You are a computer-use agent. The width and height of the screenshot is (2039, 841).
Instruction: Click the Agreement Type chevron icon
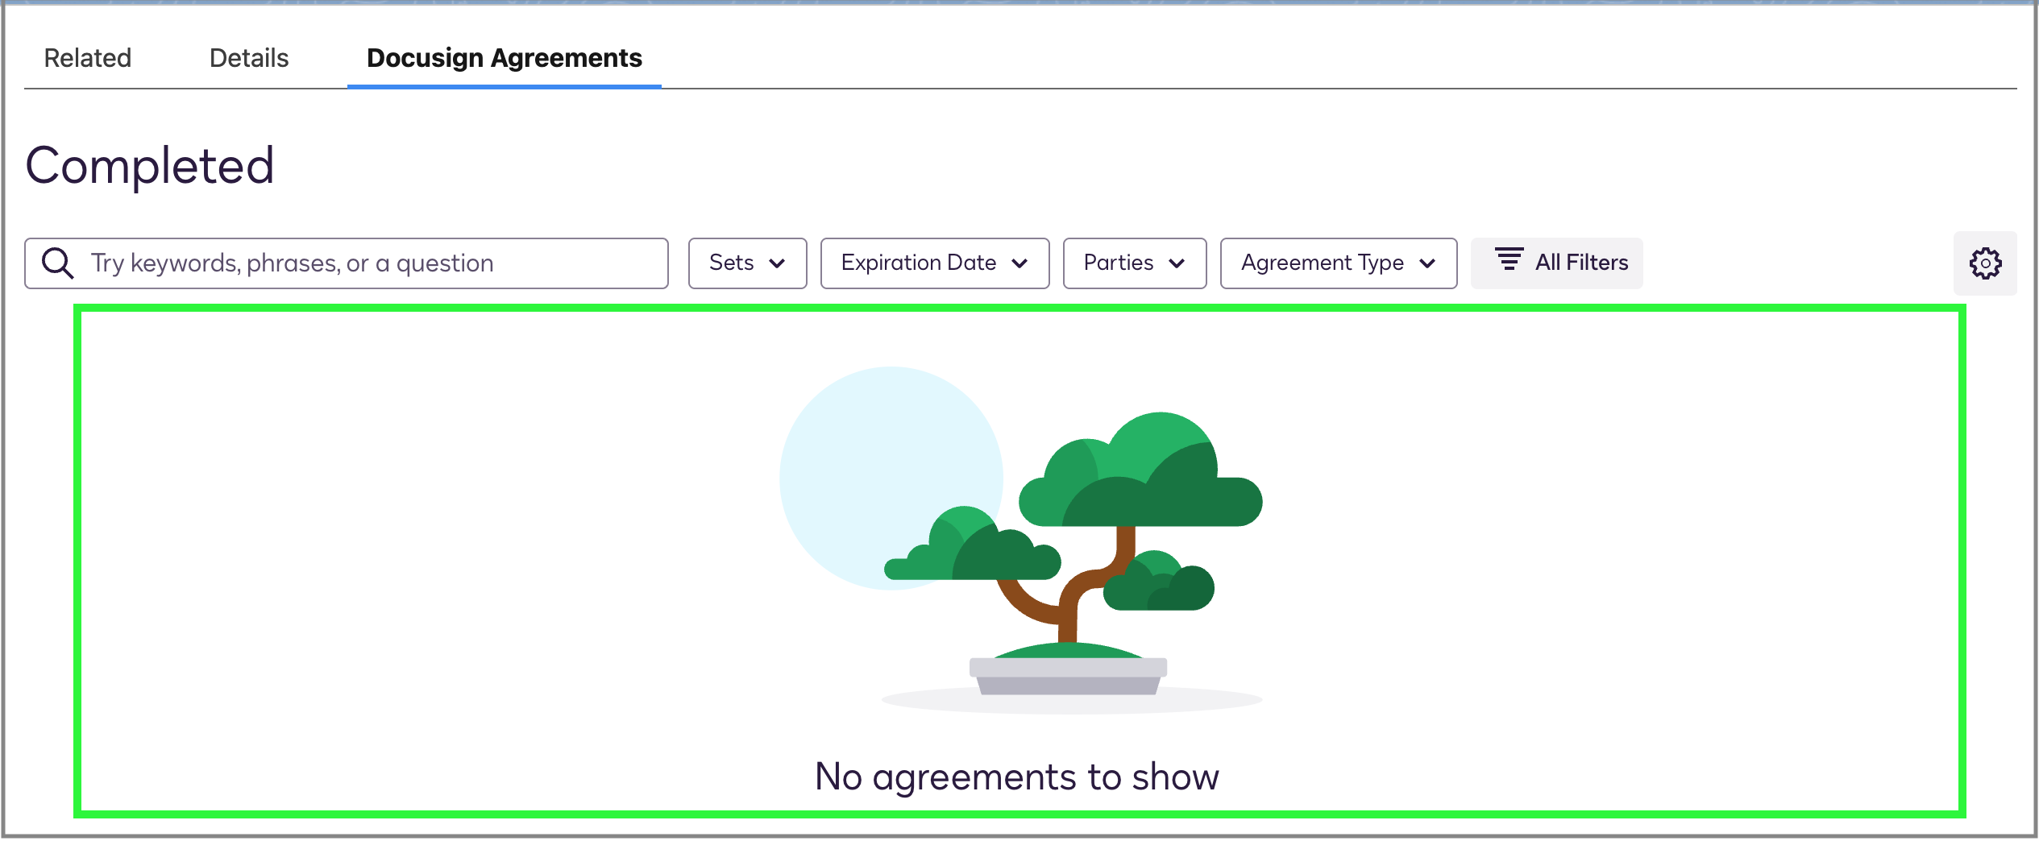point(1429,263)
